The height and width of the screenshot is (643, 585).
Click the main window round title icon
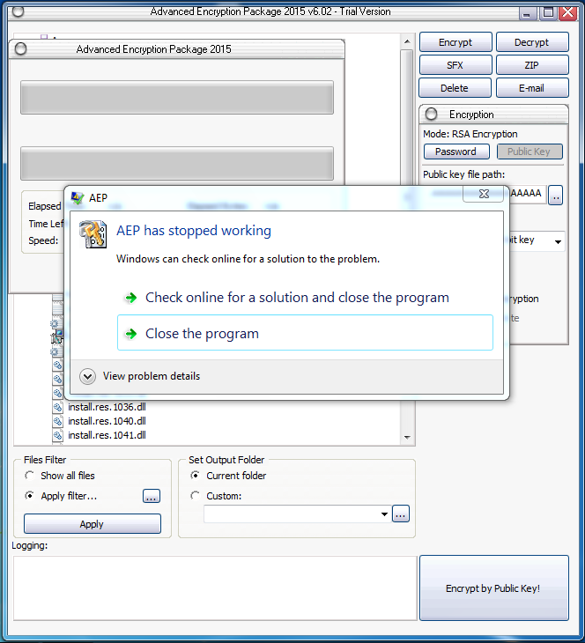pos(18,11)
